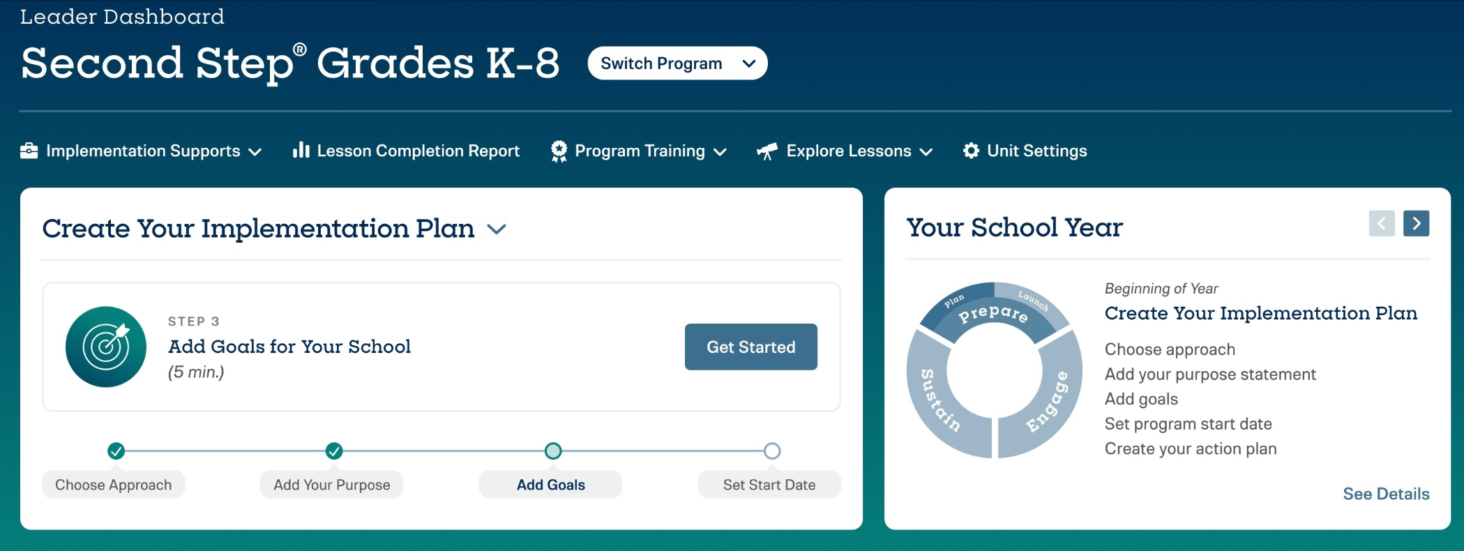Expand the Explore Lessons menu chevron
Screen dimensions: 1464x551
[x=926, y=152]
